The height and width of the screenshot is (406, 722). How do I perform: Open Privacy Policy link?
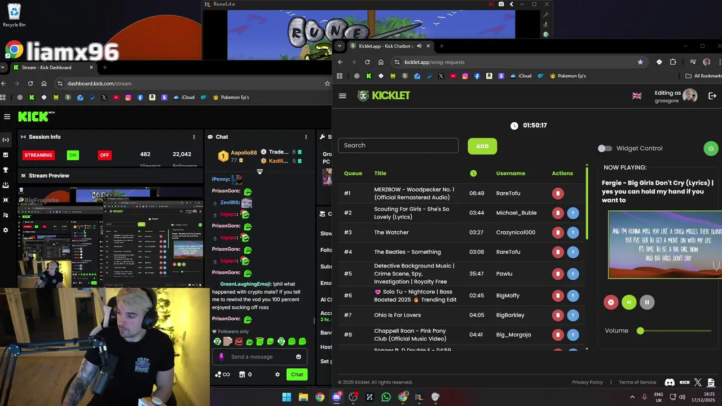tap(587, 382)
